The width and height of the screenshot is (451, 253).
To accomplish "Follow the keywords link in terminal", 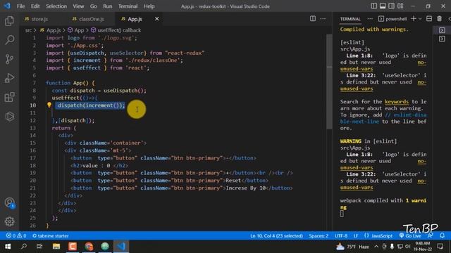I will click(x=397, y=101).
